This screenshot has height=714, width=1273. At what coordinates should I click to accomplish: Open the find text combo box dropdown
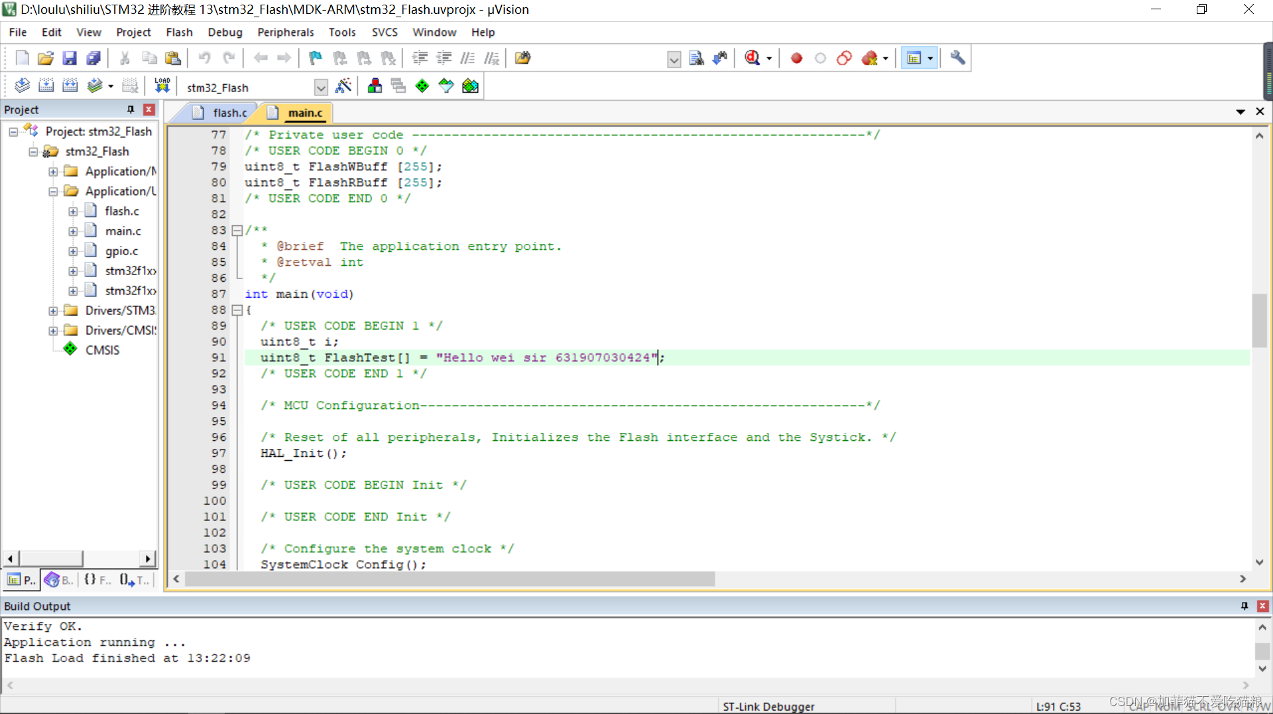pyautogui.click(x=674, y=59)
